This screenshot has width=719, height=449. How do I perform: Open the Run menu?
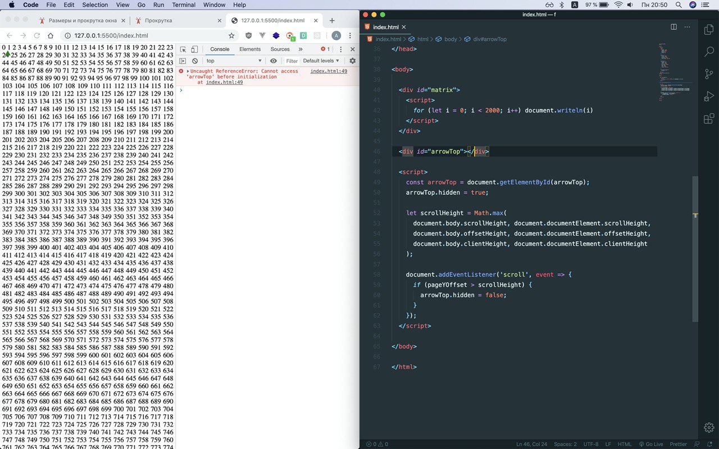pyautogui.click(x=158, y=5)
